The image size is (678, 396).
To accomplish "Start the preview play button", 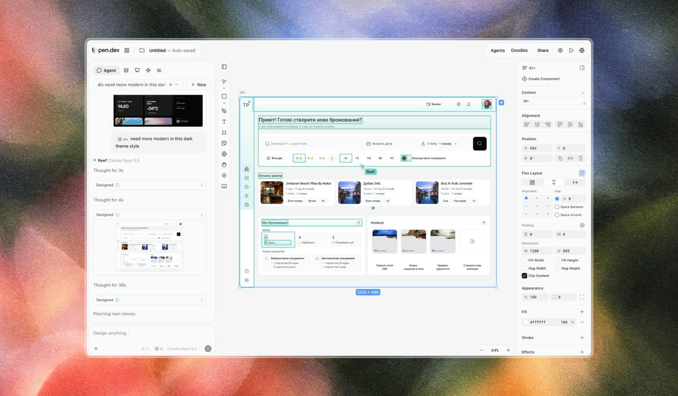I will click(571, 50).
